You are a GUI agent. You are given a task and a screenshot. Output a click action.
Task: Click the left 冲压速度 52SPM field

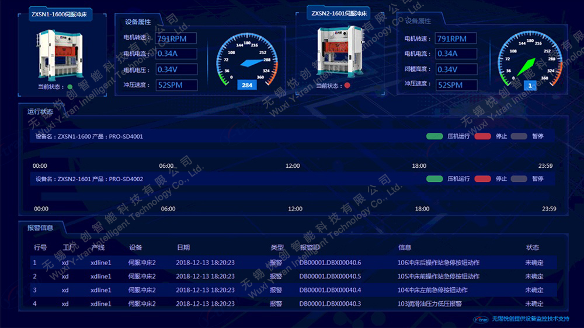click(176, 86)
